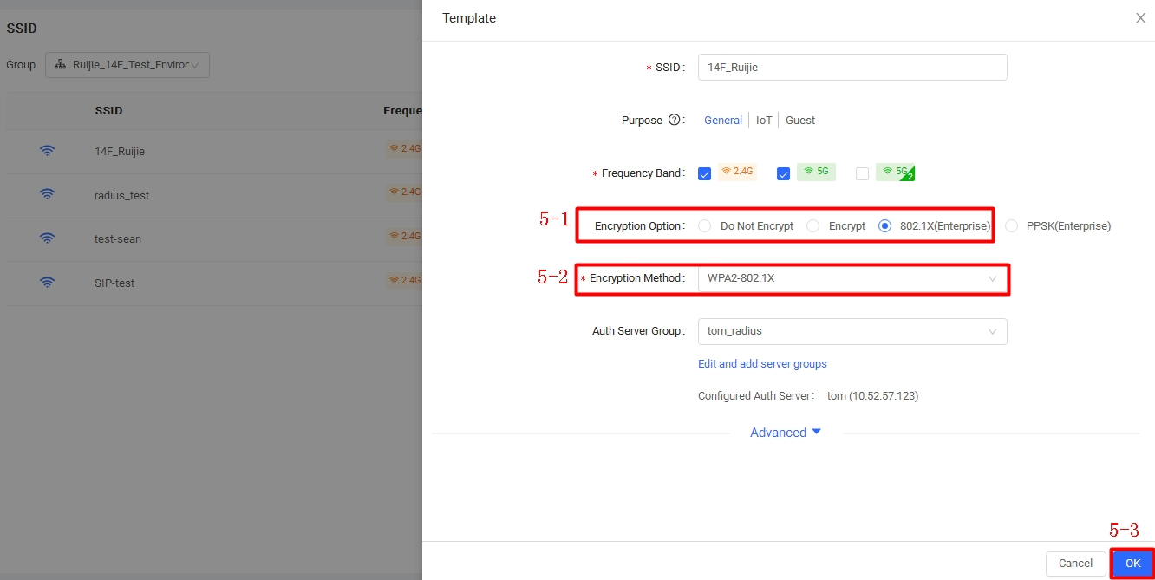1155x580 pixels.
Task: Enable the 5G-2 frequency band checkbox
Action: [x=862, y=173]
